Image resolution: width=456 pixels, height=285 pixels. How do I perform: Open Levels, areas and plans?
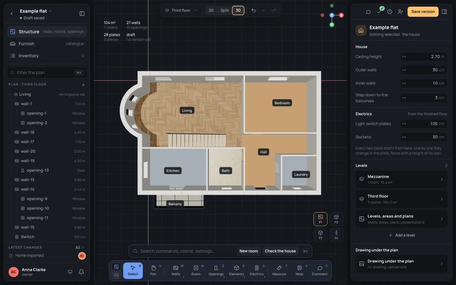(x=402, y=219)
